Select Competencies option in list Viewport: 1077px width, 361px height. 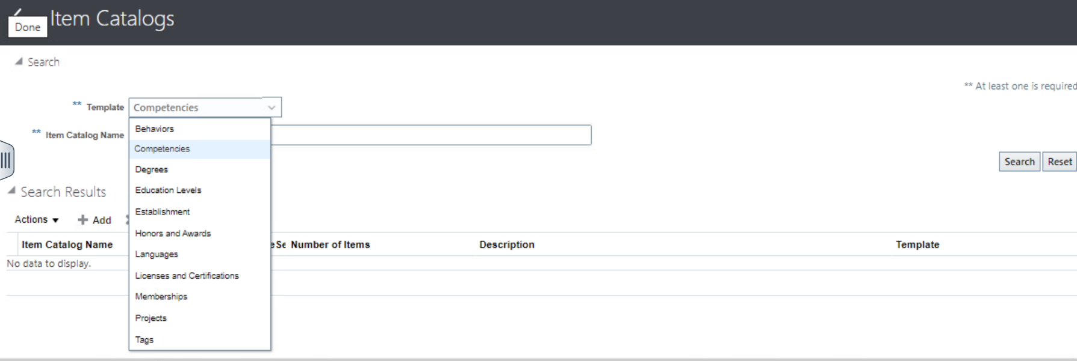[x=200, y=149]
